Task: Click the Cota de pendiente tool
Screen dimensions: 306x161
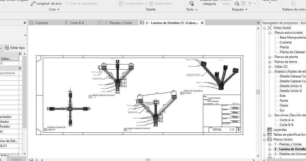Action: [81, 4]
